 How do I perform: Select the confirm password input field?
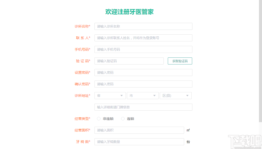pyautogui.click(x=143, y=84)
